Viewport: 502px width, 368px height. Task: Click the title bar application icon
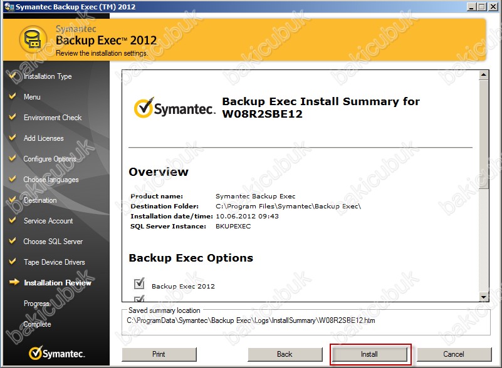[9, 7]
